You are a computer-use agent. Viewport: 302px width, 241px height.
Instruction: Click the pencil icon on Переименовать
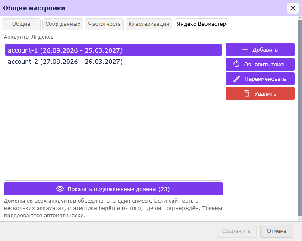tap(237, 79)
